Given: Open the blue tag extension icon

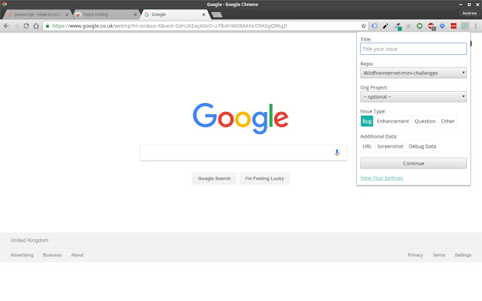Looking at the screenshot, I should coord(374,26).
